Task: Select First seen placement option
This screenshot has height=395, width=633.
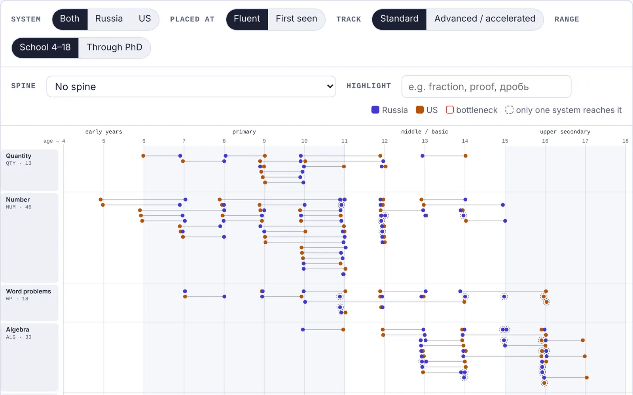Action: pyautogui.click(x=296, y=19)
